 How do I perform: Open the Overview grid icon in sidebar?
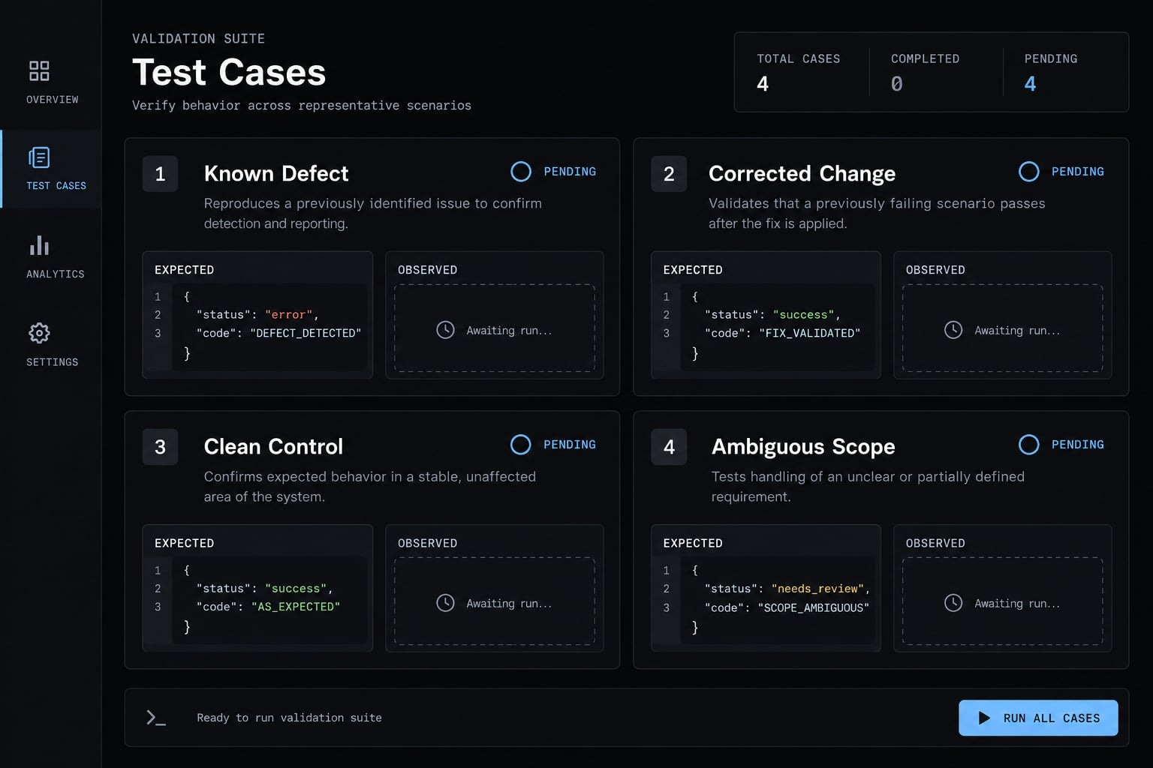pyautogui.click(x=39, y=71)
